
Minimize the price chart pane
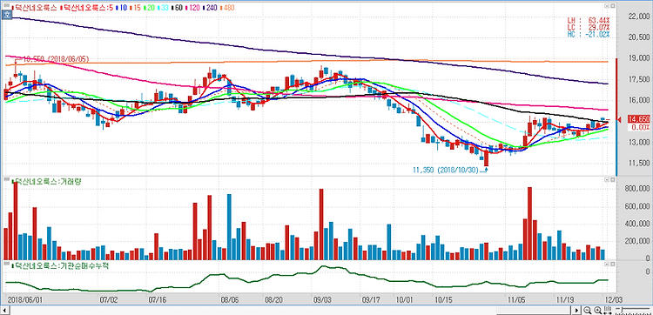(607, 6)
